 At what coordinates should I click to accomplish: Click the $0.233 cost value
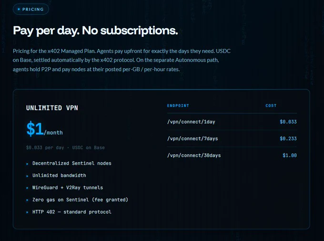click(x=288, y=138)
